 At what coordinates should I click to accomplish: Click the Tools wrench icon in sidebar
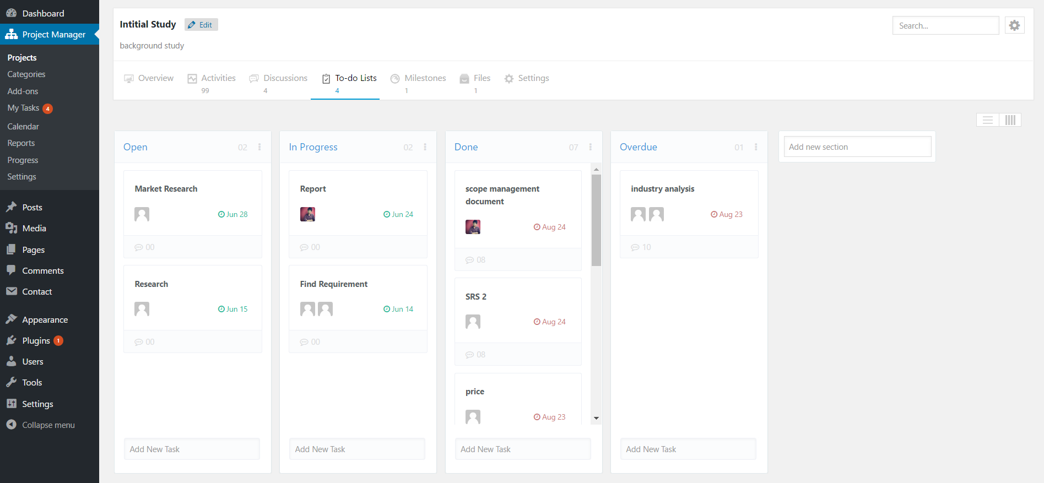[x=11, y=382]
